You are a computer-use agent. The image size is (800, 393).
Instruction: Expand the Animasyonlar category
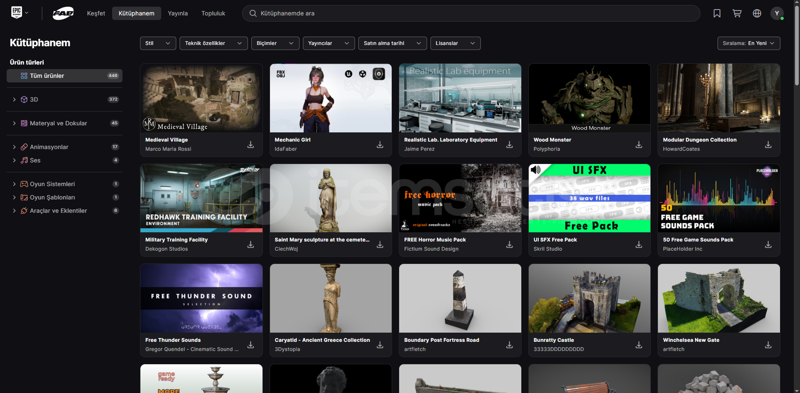click(14, 147)
